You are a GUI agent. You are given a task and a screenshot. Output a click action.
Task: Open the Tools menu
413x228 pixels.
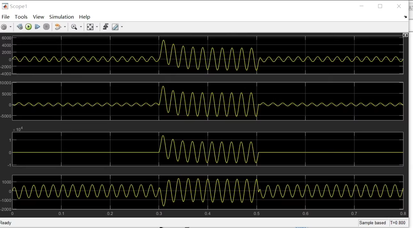[21, 17]
